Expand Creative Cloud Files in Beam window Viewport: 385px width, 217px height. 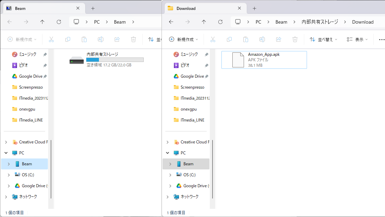tap(6, 142)
